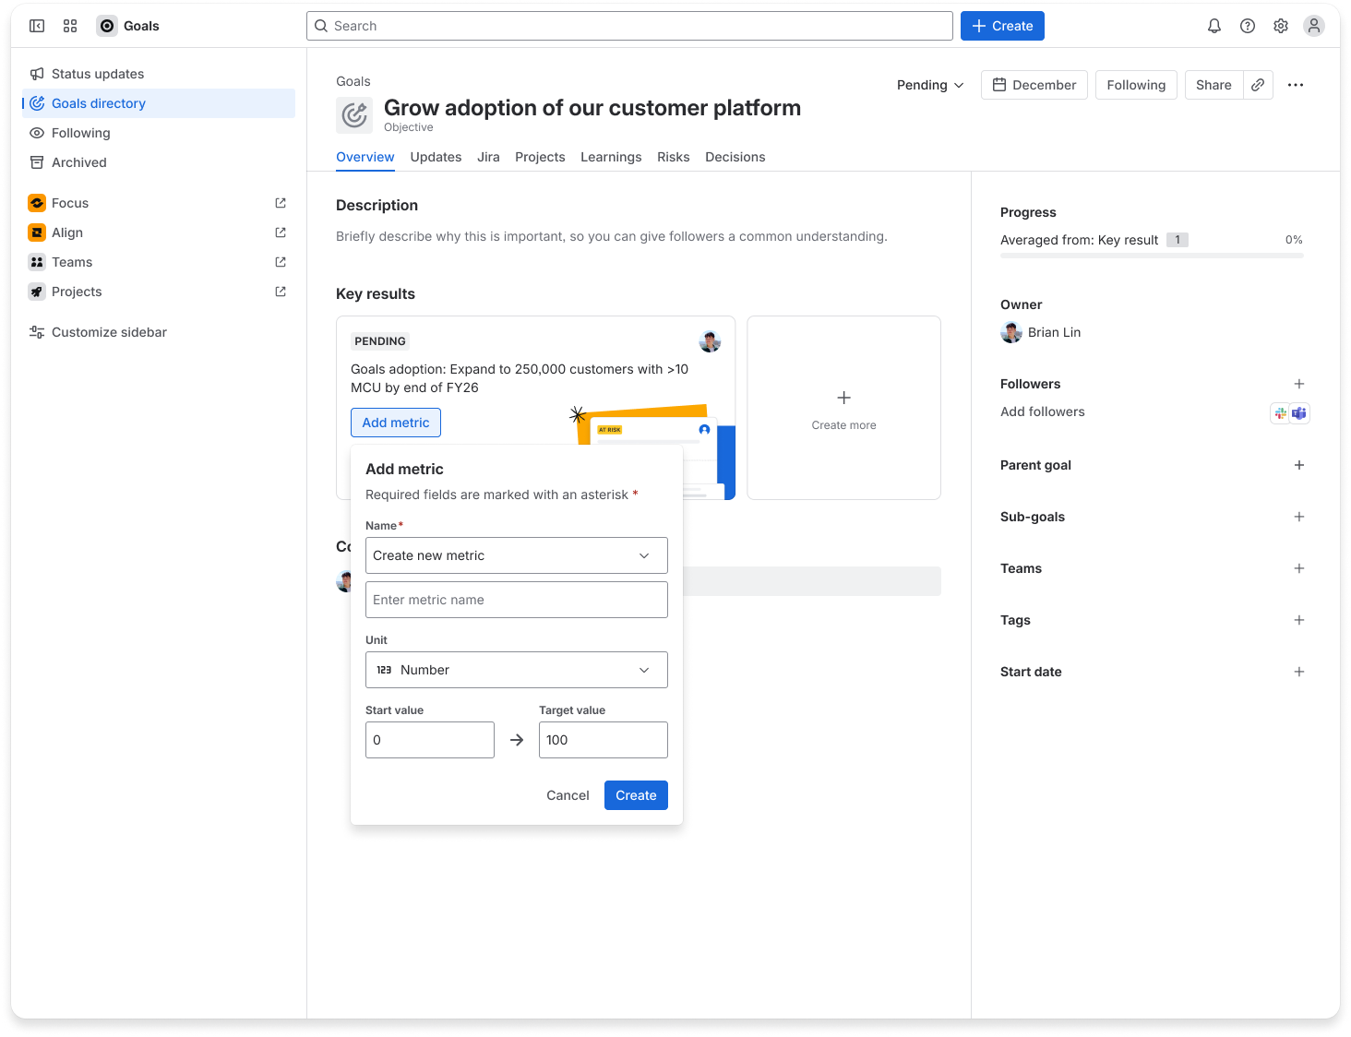Expand the Create new metric selector
The width and height of the screenshot is (1351, 1037).
[x=516, y=555]
